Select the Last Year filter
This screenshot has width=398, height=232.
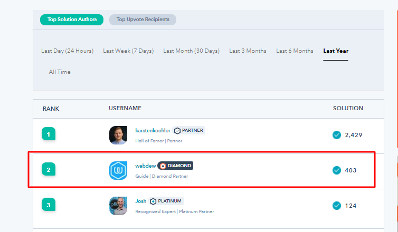pos(336,51)
